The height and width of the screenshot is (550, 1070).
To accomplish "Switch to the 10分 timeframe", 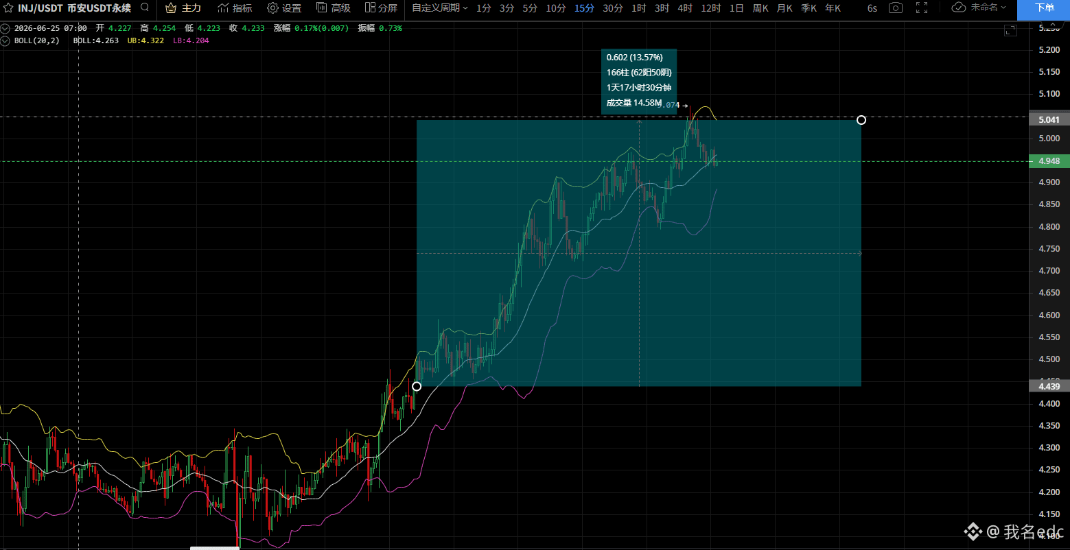I will coord(556,8).
